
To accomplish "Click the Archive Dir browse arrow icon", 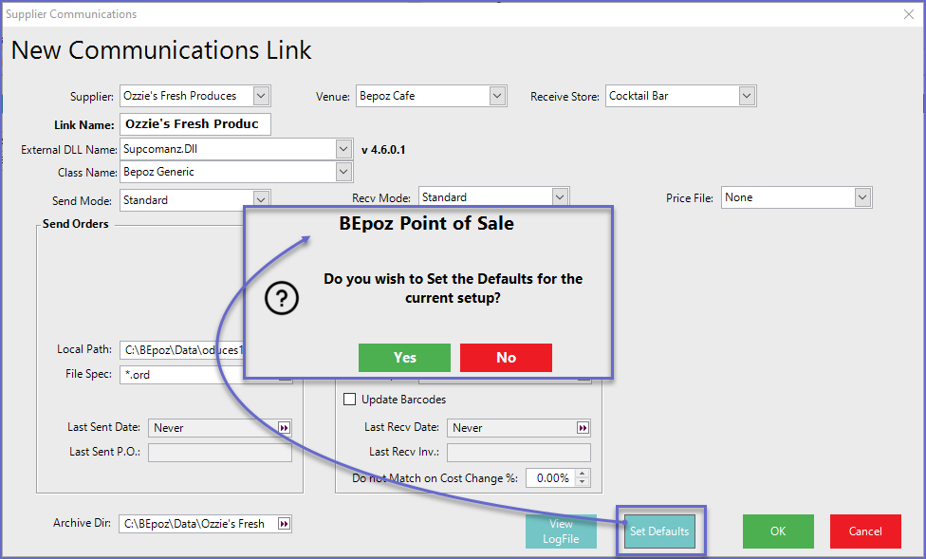I will click(x=284, y=524).
